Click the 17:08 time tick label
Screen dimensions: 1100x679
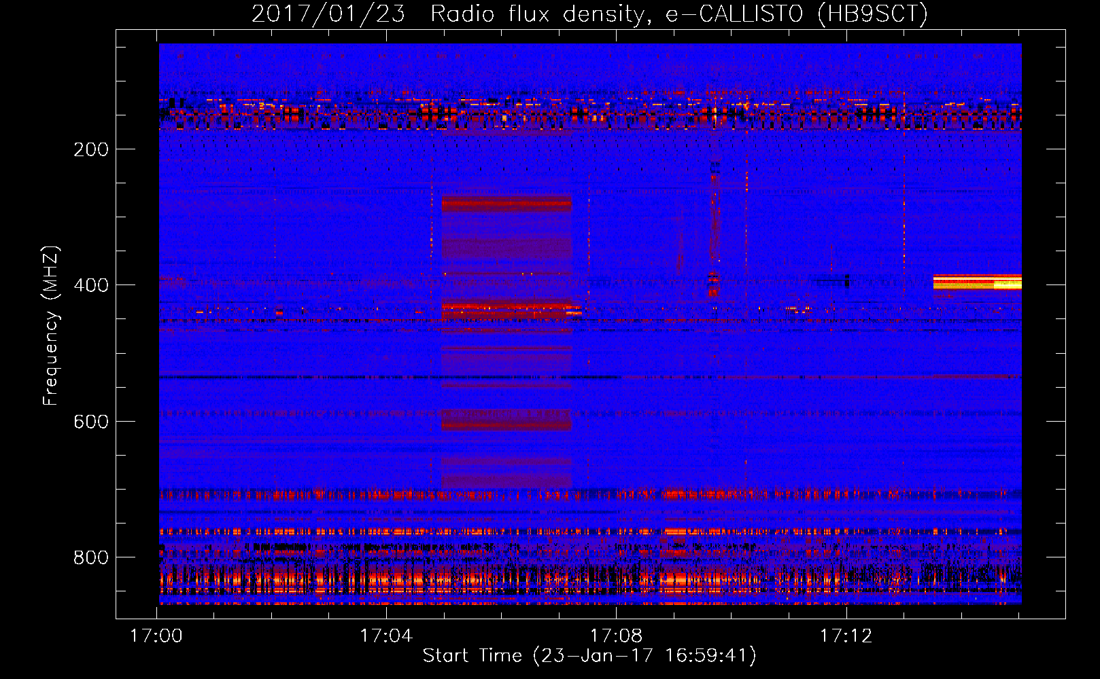pos(616,636)
